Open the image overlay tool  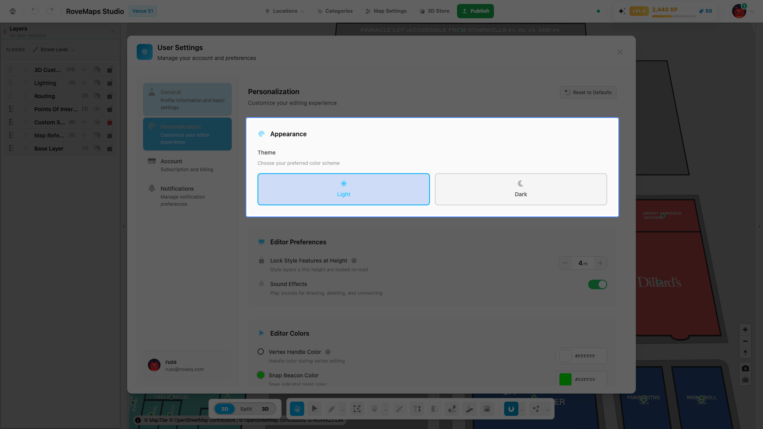(x=487, y=409)
